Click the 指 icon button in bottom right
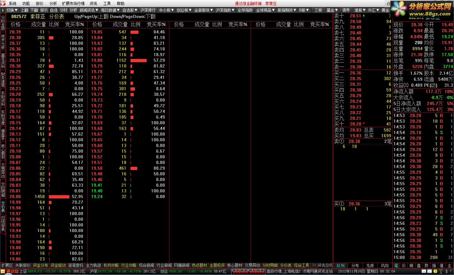The image size is (454, 275). coord(434,266)
